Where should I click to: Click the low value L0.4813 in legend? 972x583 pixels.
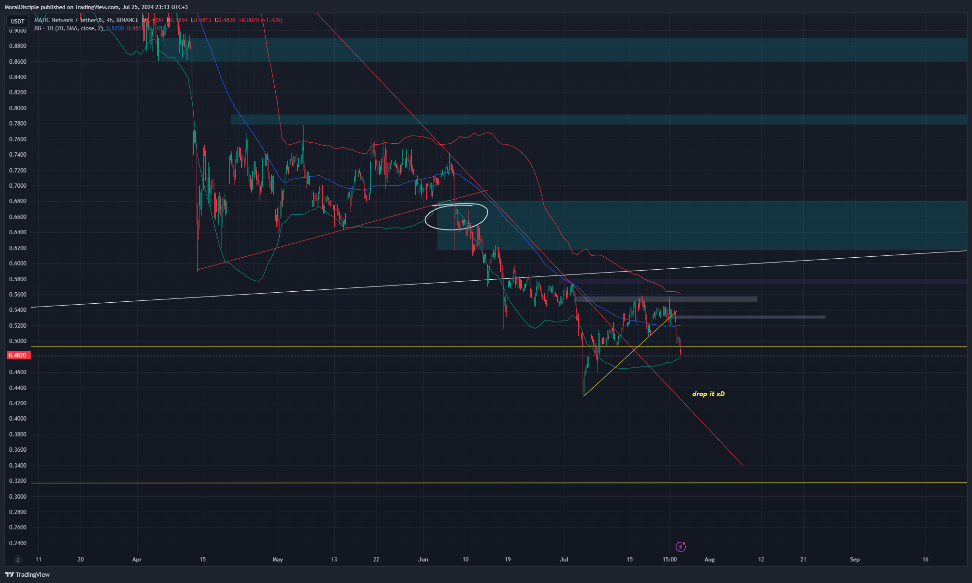201,20
